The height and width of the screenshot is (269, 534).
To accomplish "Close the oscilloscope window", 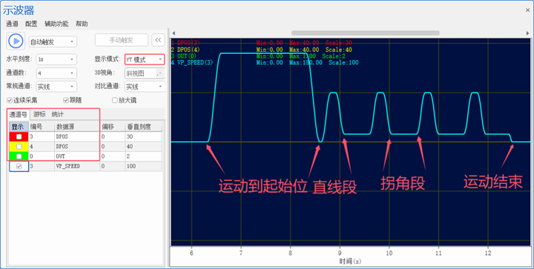I will coord(527,10).
